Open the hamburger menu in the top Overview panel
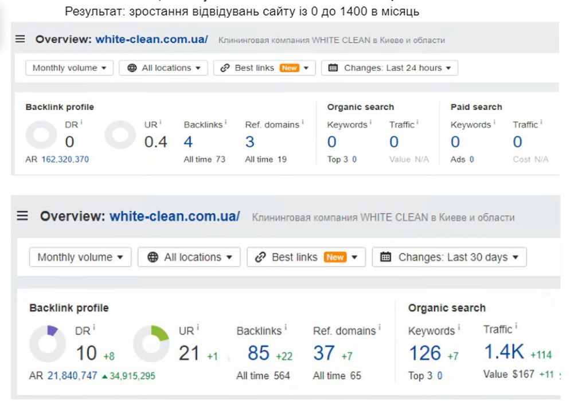The height and width of the screenshot is (401, 570). [21, 39]
